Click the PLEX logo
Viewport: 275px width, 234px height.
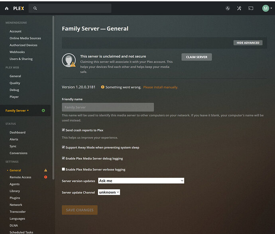[x=19, y=8]
